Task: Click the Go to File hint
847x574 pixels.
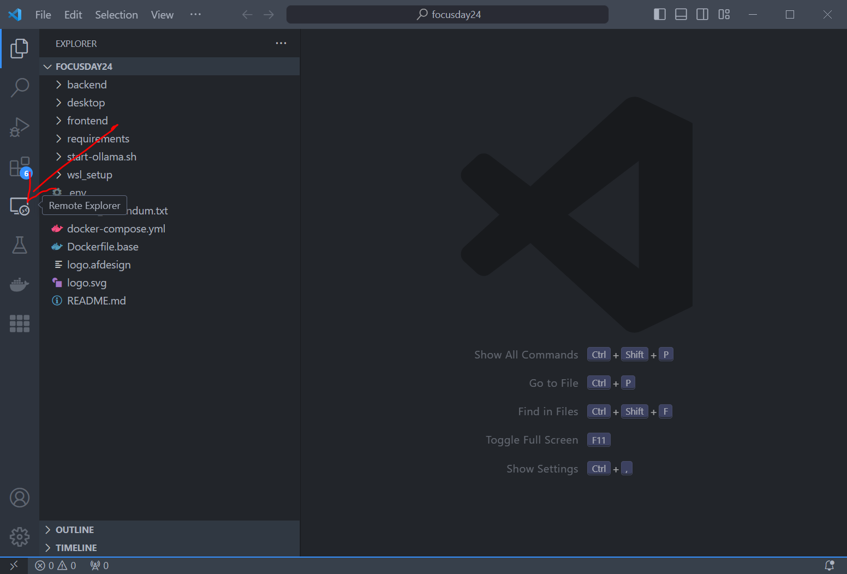Action: [x=553, y=383]
